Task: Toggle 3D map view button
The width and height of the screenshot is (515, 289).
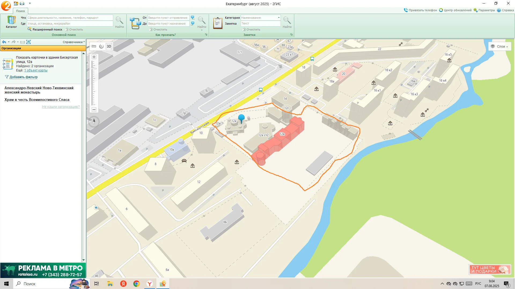Action: 109,46
